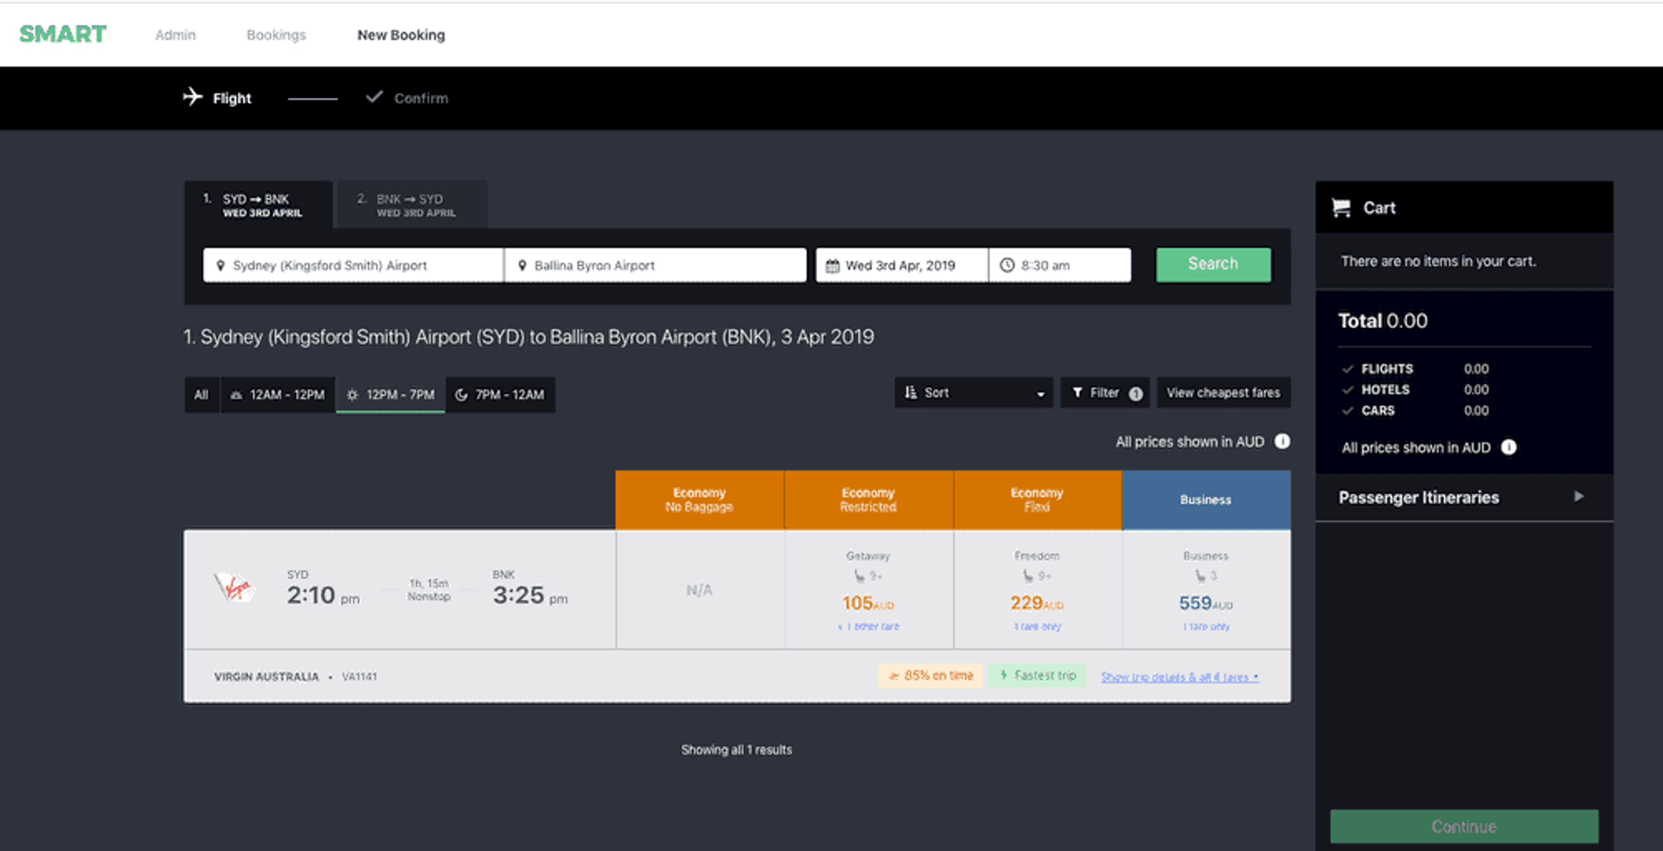Image resolution: width=1663 pixels, height=851 pixels.
Task: Select the 105 AUD Getaway fare
Action: [867, 602]
